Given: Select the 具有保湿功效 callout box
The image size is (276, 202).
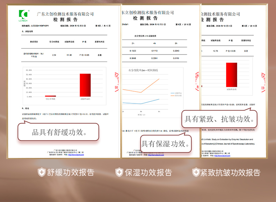Looking at the screenshot, I should pyautogui.click(x=166, y=143).
